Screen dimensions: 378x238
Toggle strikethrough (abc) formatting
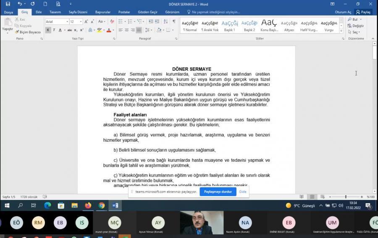(x=69, y=30)
